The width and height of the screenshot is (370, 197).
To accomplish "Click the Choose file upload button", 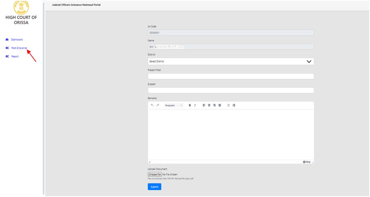I will coord(155,174).
